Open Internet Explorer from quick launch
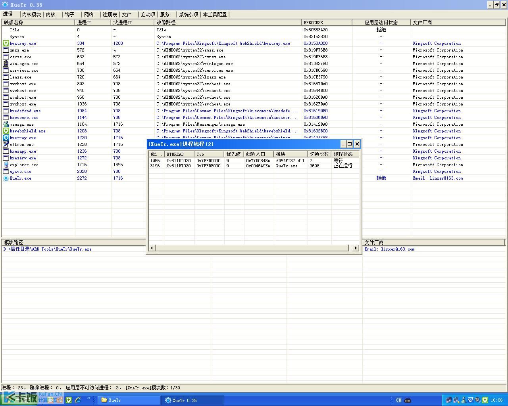The height and width of the screenshot is (406, 508). click(78, 400)
